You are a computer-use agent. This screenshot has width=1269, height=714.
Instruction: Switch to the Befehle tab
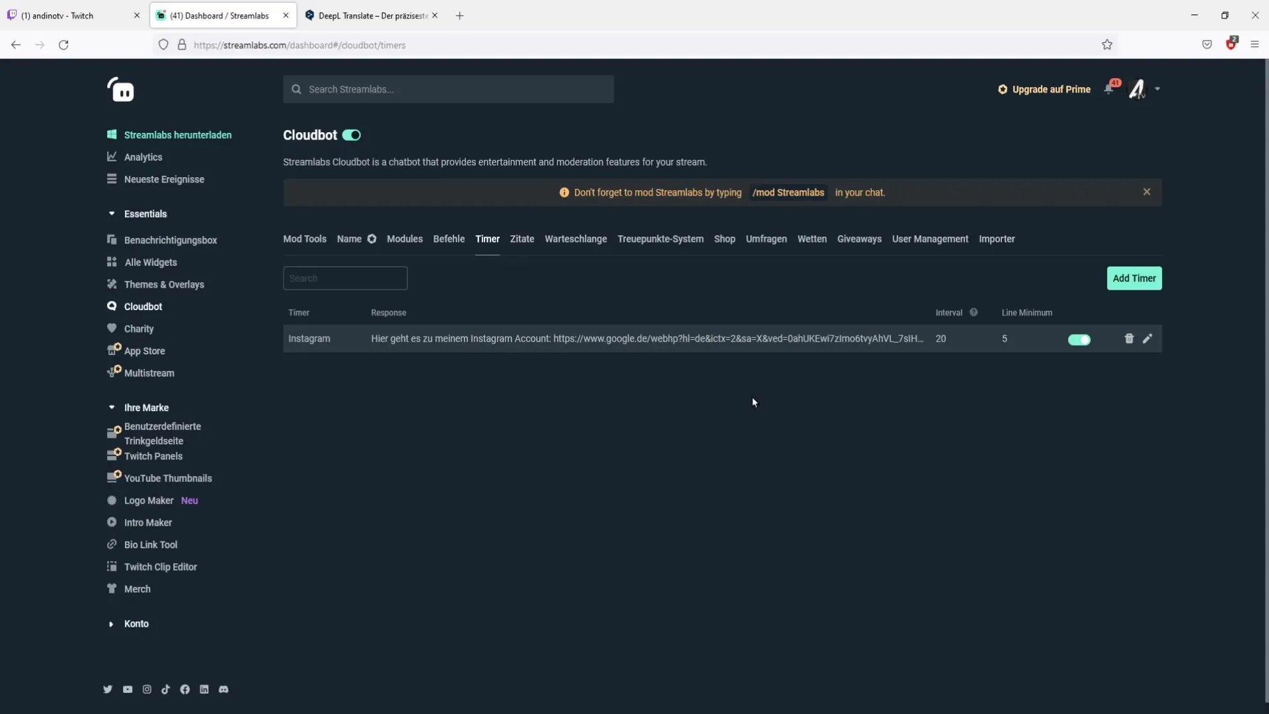(x=449, y=239)
